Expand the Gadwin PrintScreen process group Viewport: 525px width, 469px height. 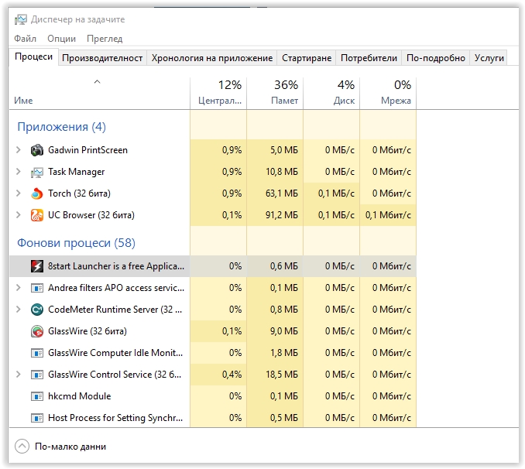coord(19,150)
